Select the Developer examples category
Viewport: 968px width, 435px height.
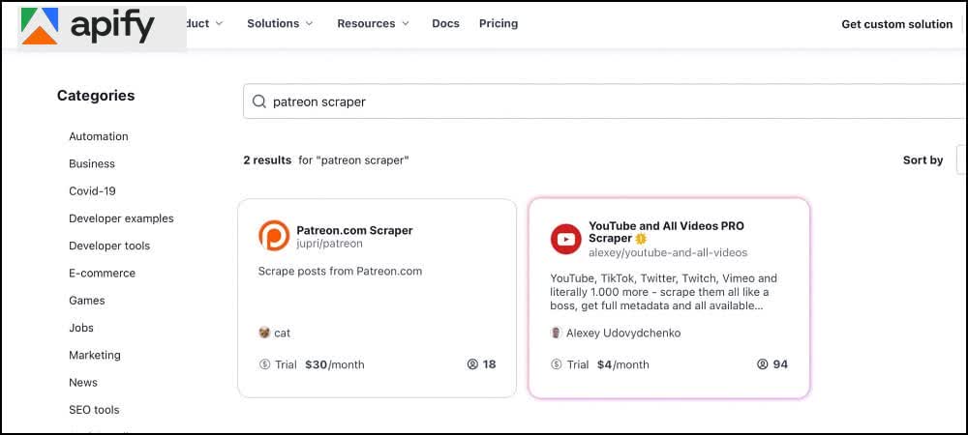click(x=122, y=218)
